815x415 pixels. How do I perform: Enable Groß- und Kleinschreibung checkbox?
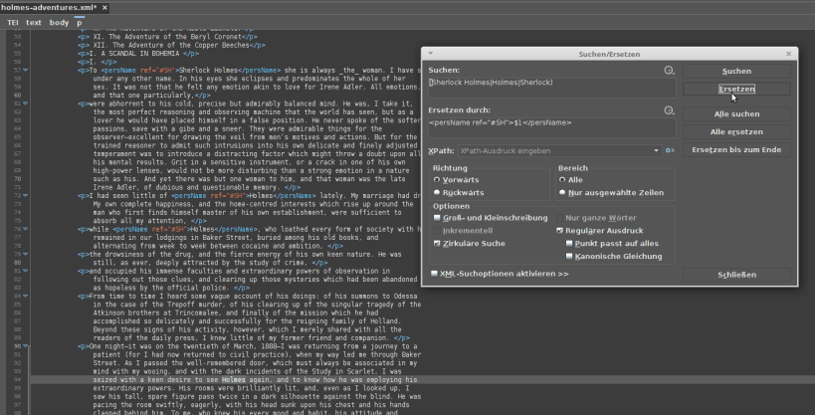point(437,217)
